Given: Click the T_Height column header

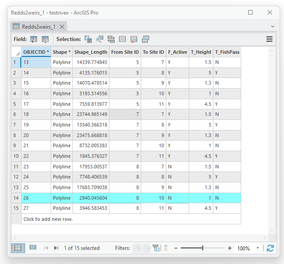Looking at the screenshot, I should pyautogui.click(x=201, y=52).
